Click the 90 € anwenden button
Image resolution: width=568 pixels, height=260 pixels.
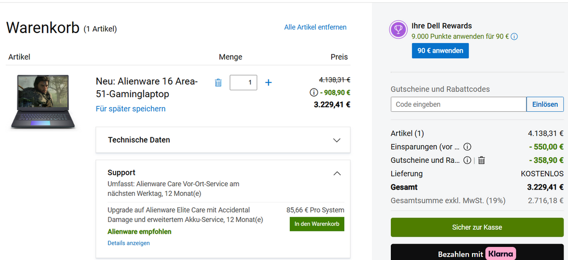[x=440, y=51]
